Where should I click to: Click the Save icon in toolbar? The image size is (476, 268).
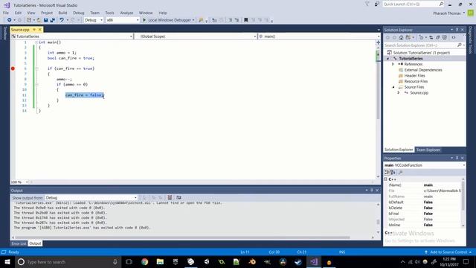coord(45,20)
